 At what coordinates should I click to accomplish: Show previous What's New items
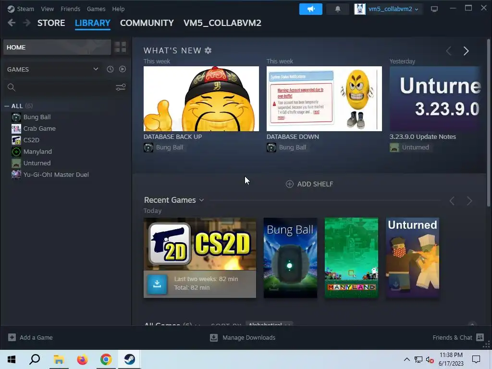(x=449, y=50)
